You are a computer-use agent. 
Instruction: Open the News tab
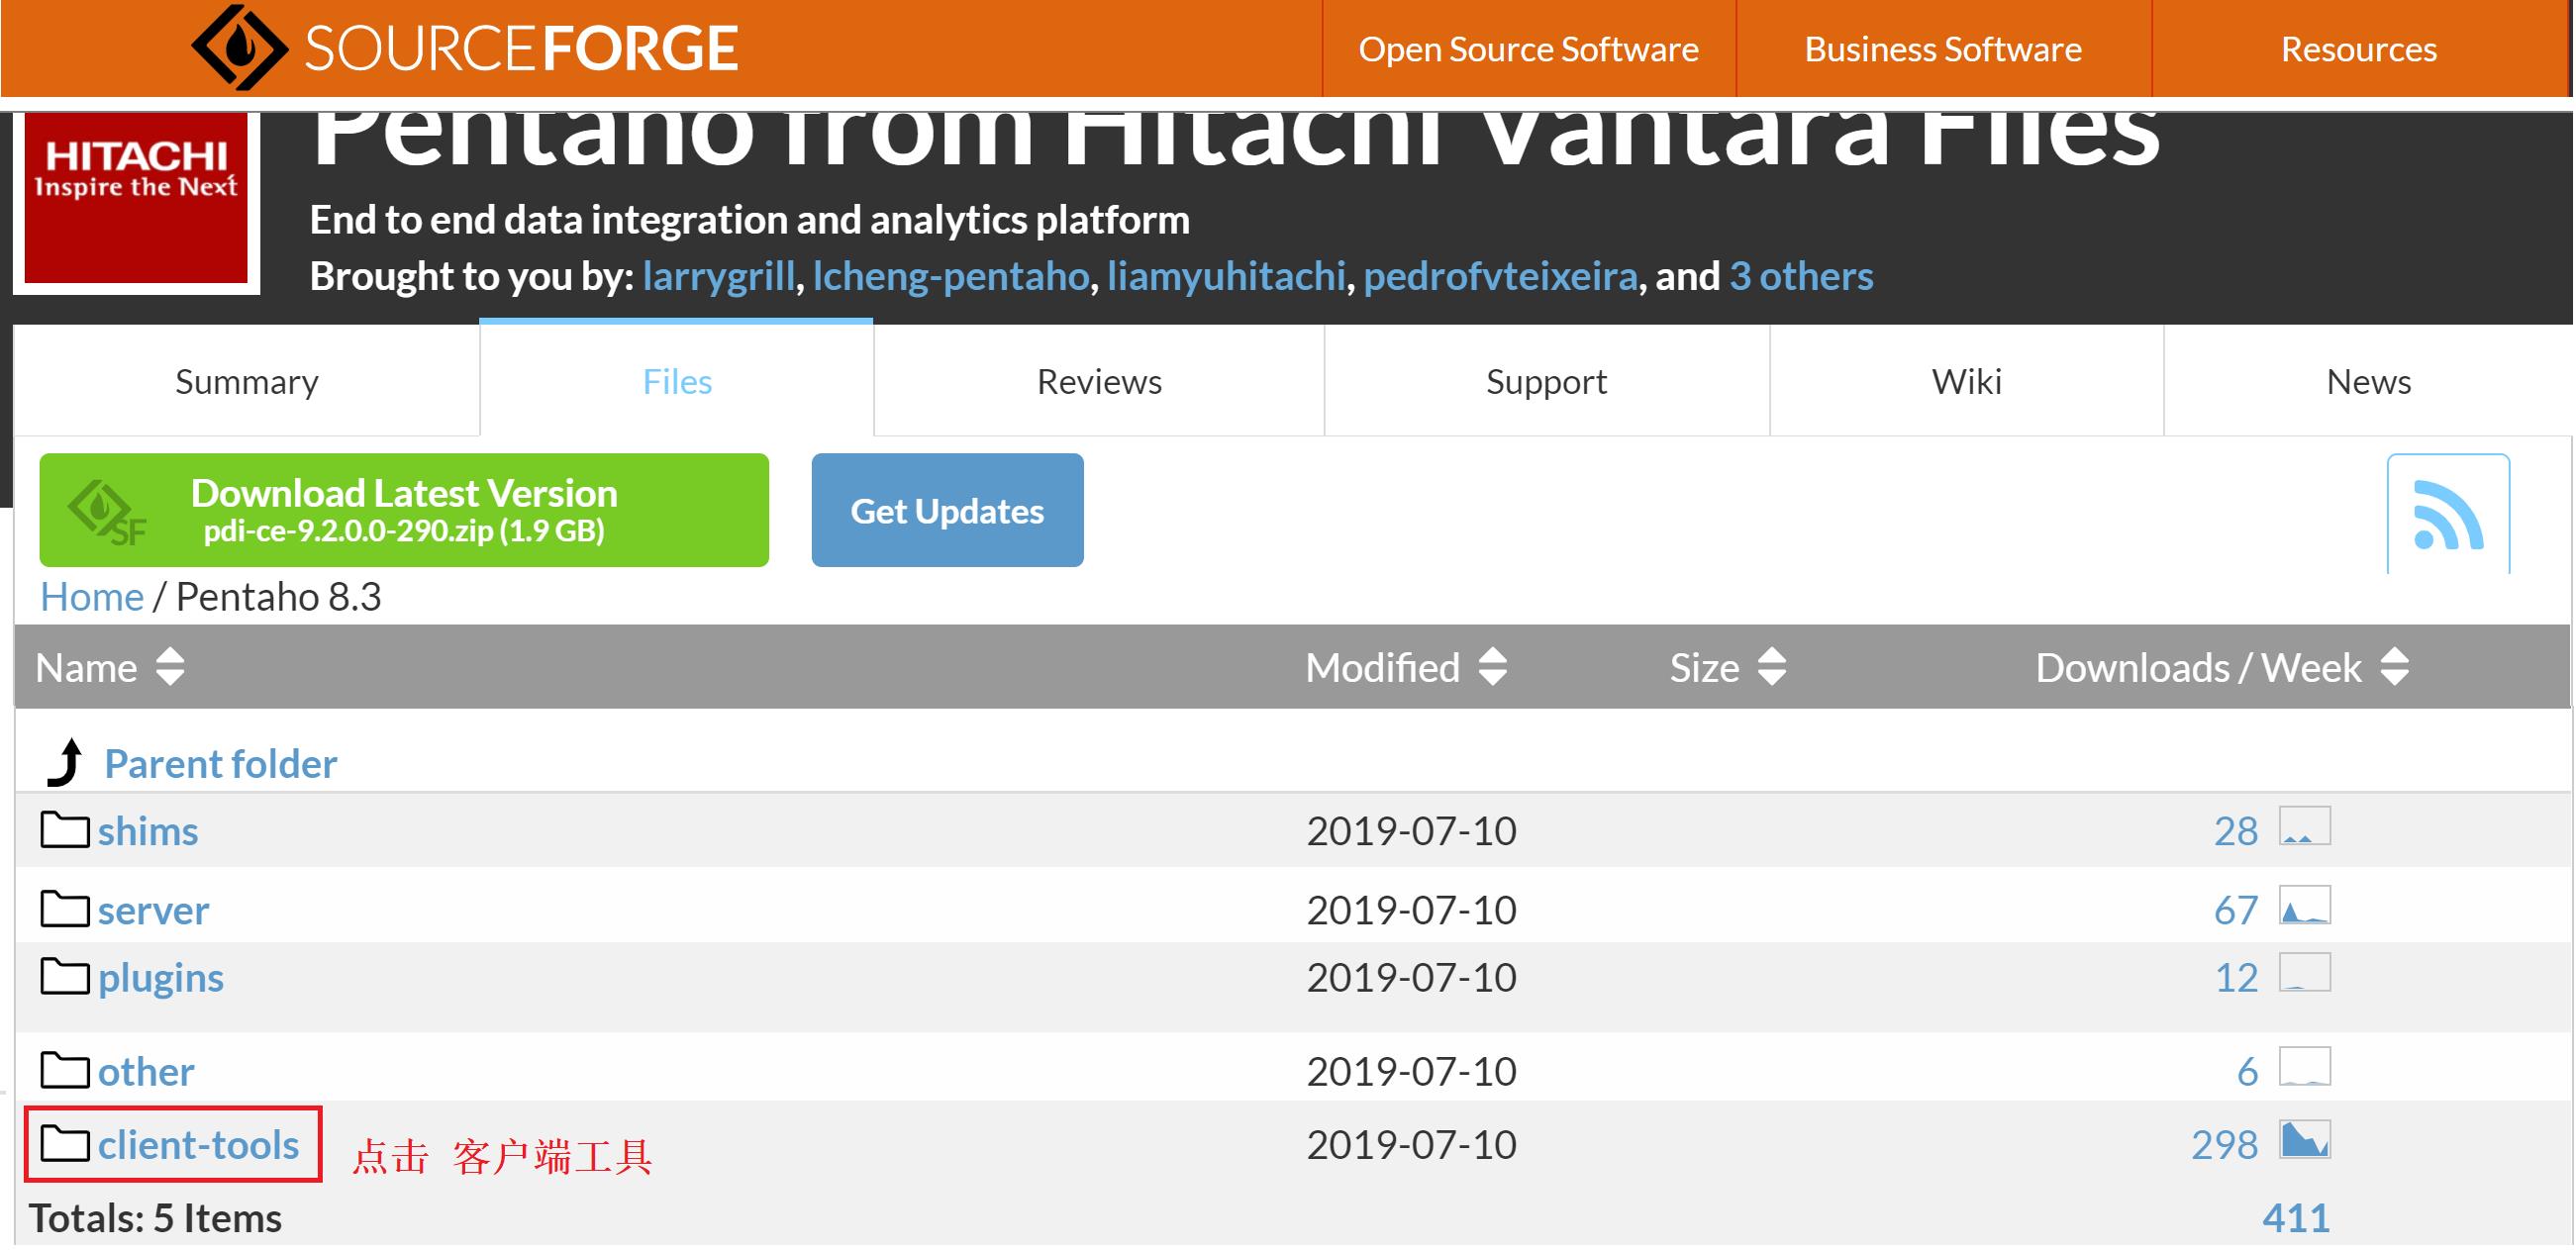pos(2368,381)
